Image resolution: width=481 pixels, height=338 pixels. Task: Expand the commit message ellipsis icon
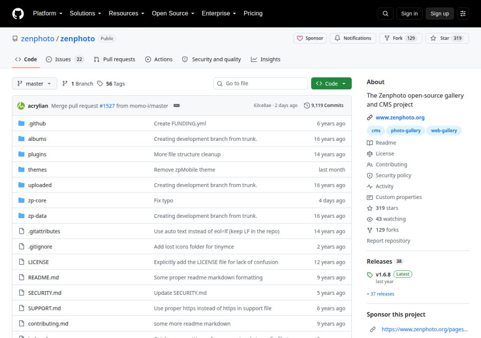tap(177, 106)
